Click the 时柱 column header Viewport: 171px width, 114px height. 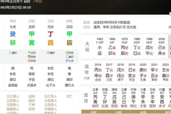point(70,21)
